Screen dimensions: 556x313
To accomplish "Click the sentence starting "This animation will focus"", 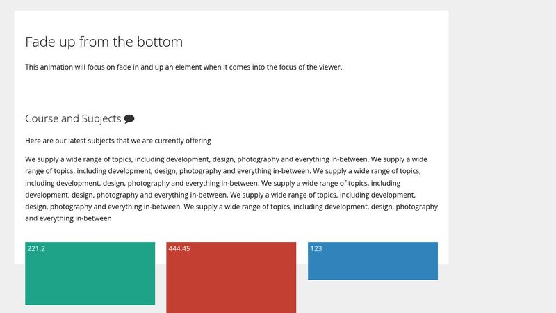I will click(x=183, y=67).
